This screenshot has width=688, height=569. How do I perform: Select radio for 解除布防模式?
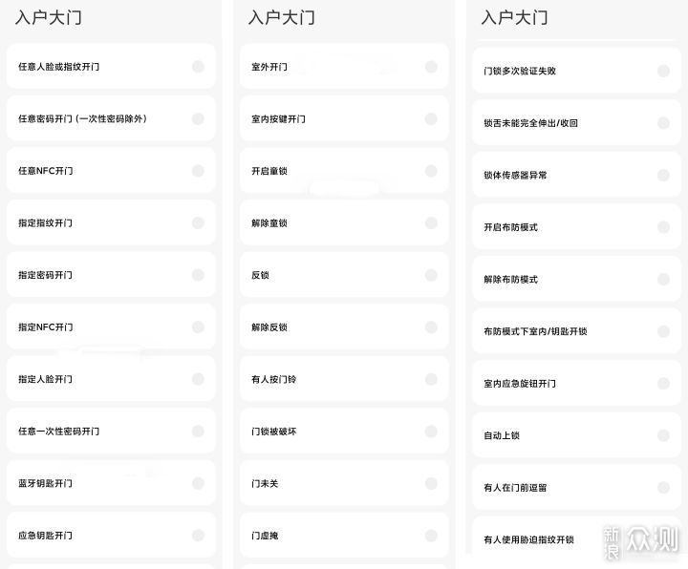(663, 279)
